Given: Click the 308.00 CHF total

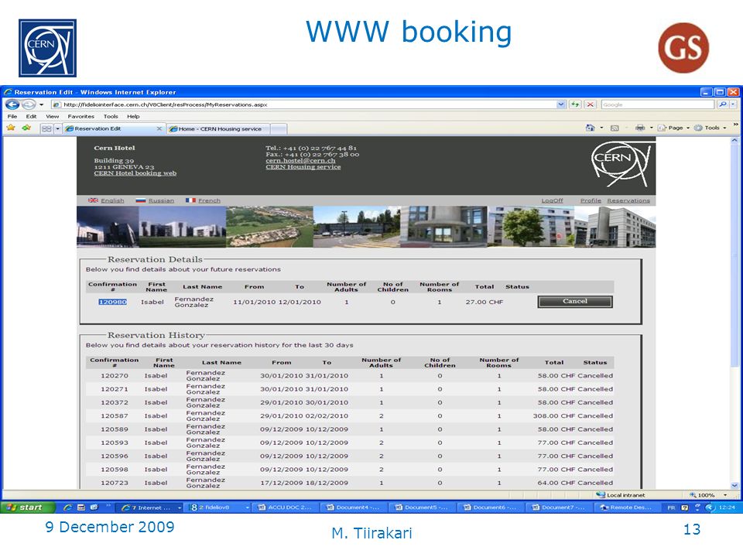Looking at the screenshot, I should point(553,416).
